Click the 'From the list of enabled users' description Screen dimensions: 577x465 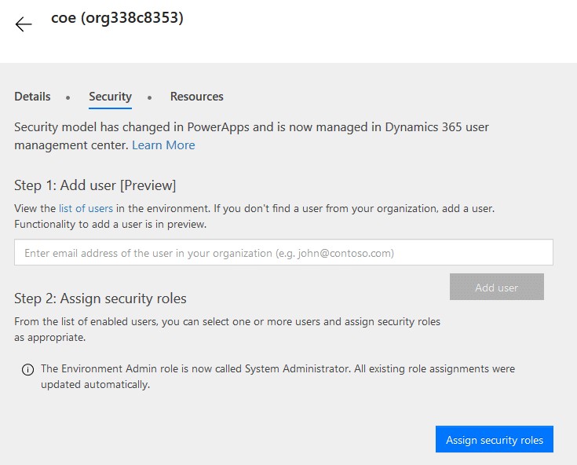coord(227,329)
